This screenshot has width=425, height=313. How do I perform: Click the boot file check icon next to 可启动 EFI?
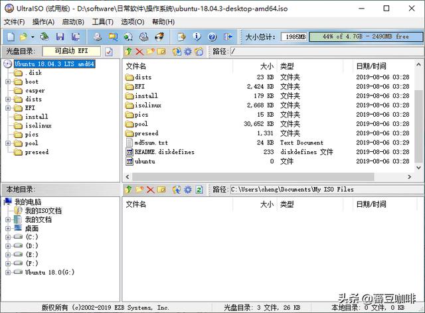pos(109,52)
